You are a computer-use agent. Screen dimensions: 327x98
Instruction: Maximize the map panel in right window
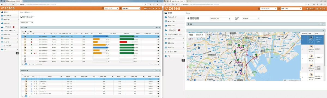(x=324, y=30)
